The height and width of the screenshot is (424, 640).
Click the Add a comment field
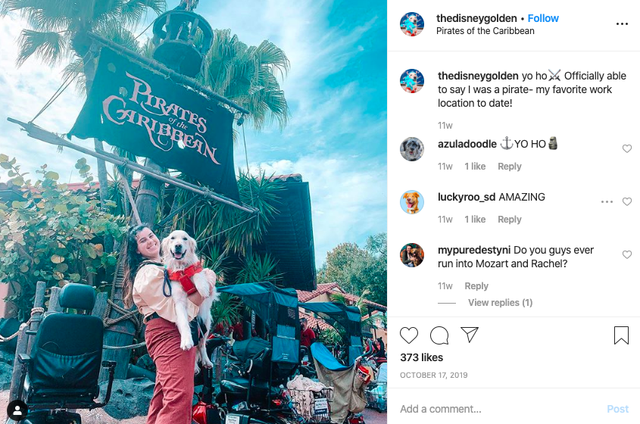click(498, 409)
